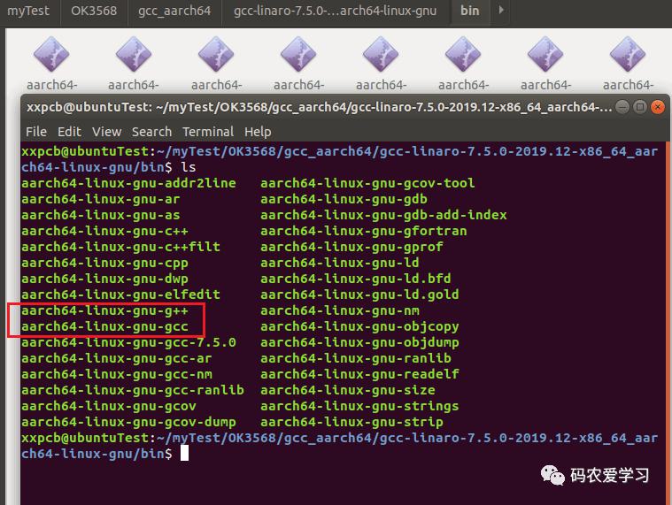Select text aarch64-linux-gnu-as
Image resolution: width=672 pixels, height=505 pixels.
coord(101,215)
